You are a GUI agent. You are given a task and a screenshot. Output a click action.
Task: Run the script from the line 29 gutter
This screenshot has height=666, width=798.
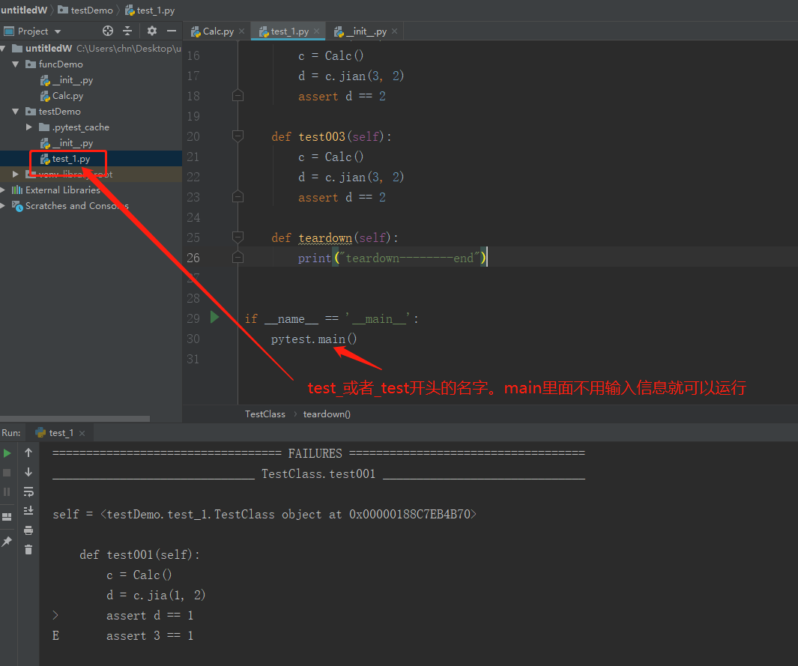[214, 318]
